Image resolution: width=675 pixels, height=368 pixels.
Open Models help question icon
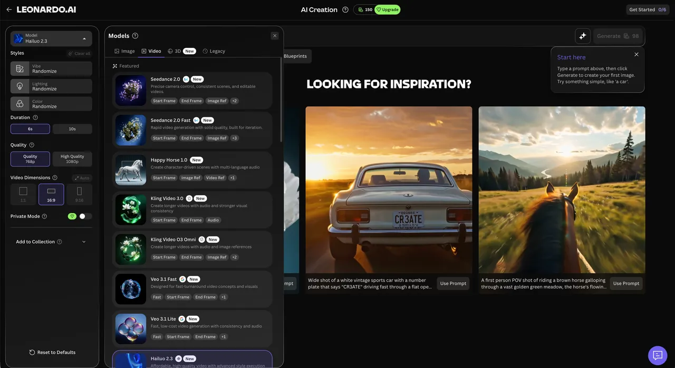(135, 36)
